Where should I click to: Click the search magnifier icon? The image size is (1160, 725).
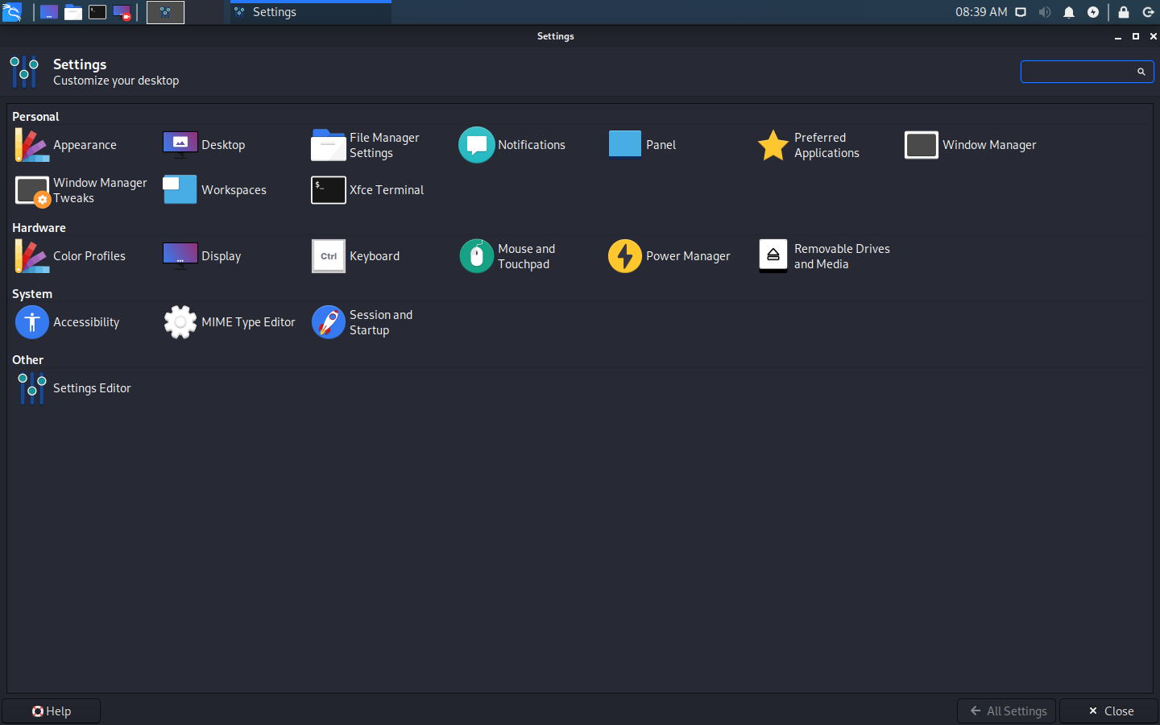pyautogui.click(x=1141, y=72)
